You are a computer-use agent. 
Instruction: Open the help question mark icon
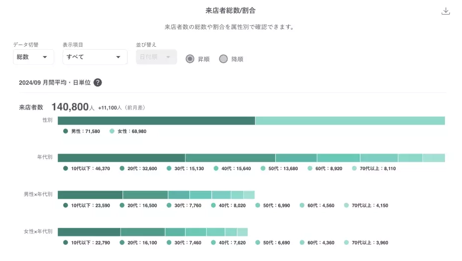coord(97,82)
